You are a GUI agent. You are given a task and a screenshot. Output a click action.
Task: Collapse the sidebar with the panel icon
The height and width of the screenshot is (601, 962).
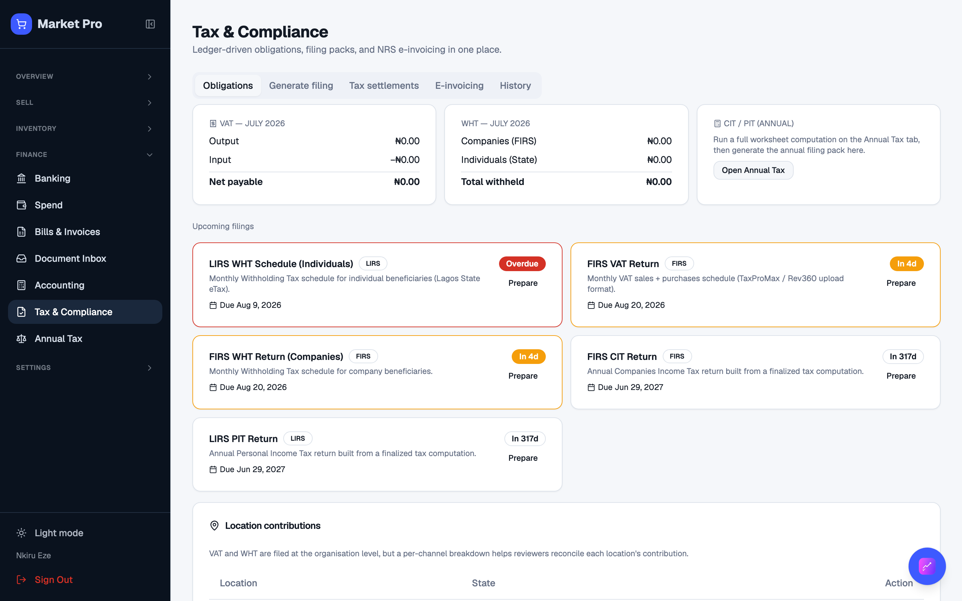(x=150, y=24)
